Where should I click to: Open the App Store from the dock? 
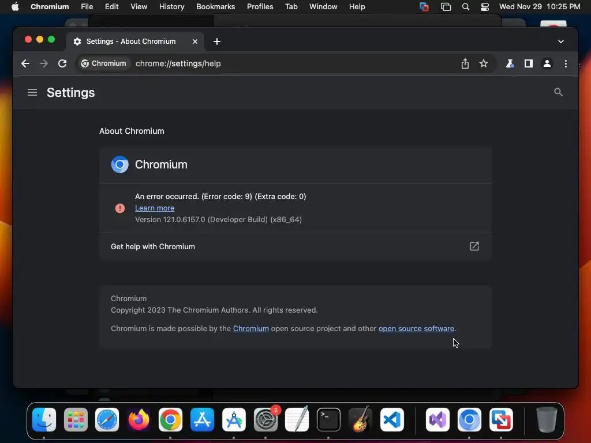tap(202, 420)
